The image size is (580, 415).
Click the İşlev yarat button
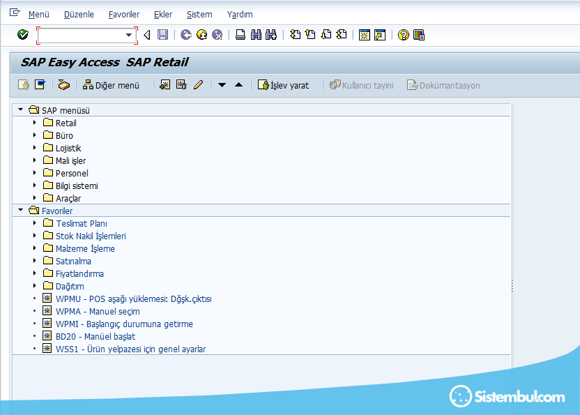tap(283, 85)
